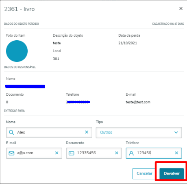
Task: Select the description value teste
Action: pyautogui.click(x=57, y=43)
